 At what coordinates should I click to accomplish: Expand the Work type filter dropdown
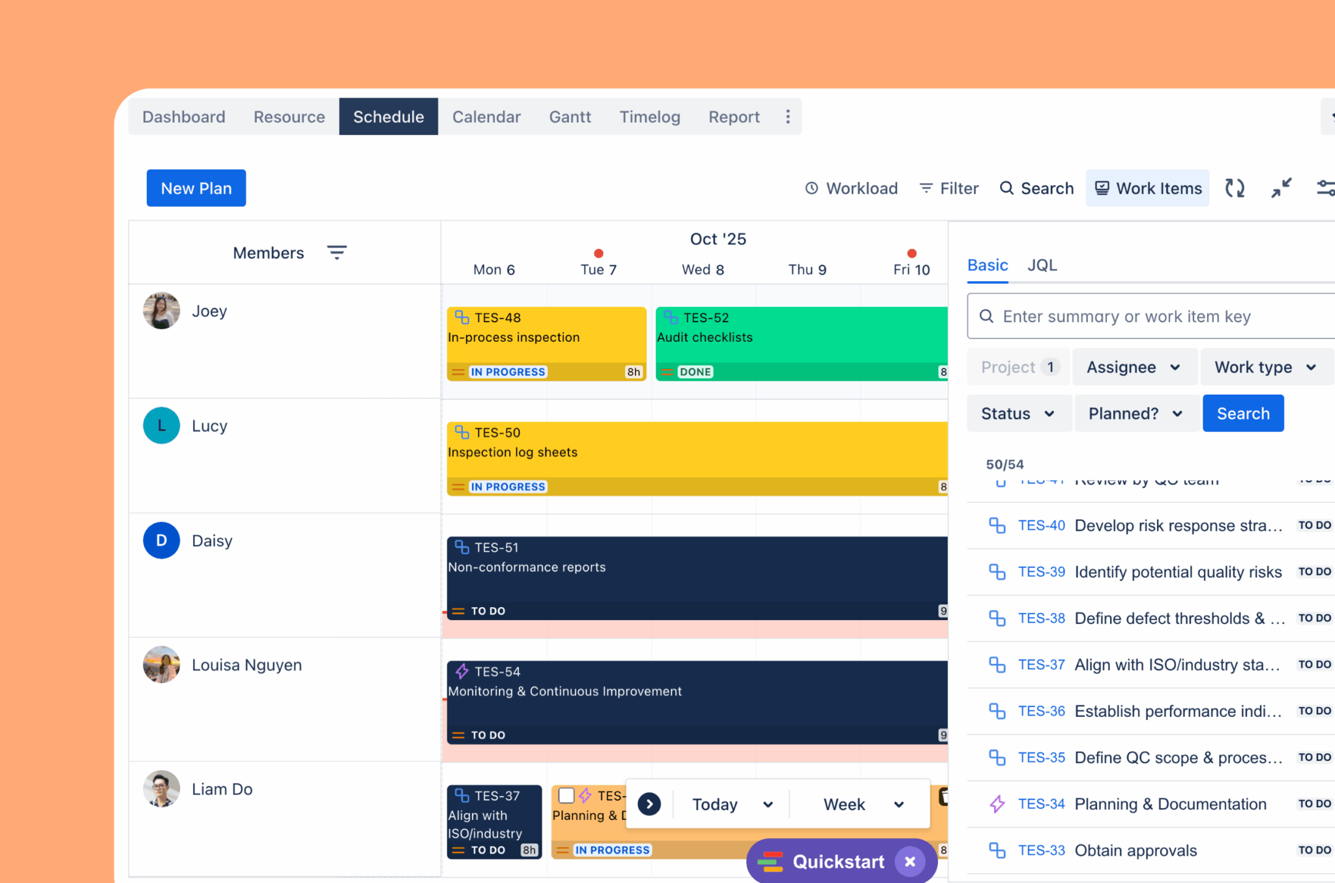click(1265, 367)
